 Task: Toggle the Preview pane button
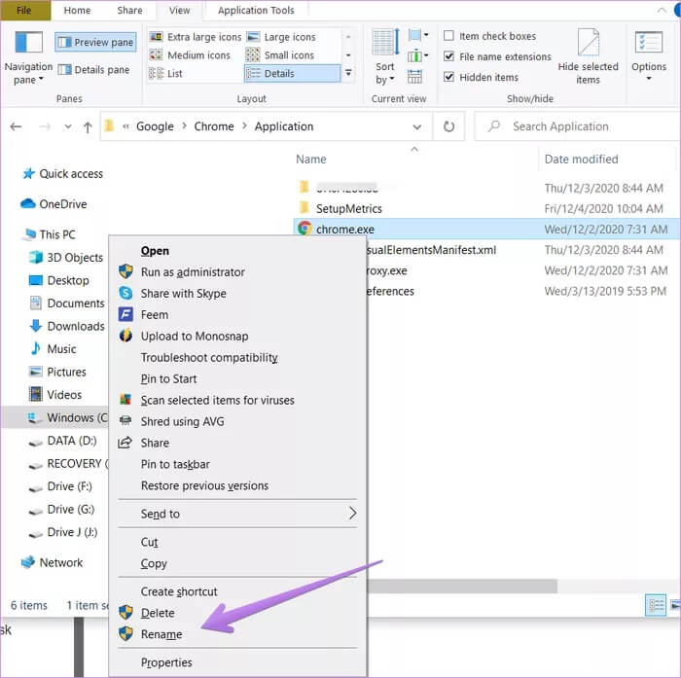coord(95,42)
